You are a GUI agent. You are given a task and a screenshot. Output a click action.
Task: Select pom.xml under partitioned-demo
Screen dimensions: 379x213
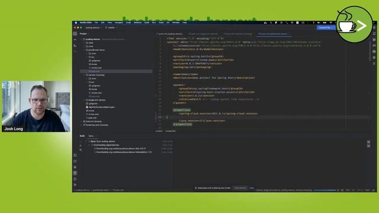pos(116,72)
